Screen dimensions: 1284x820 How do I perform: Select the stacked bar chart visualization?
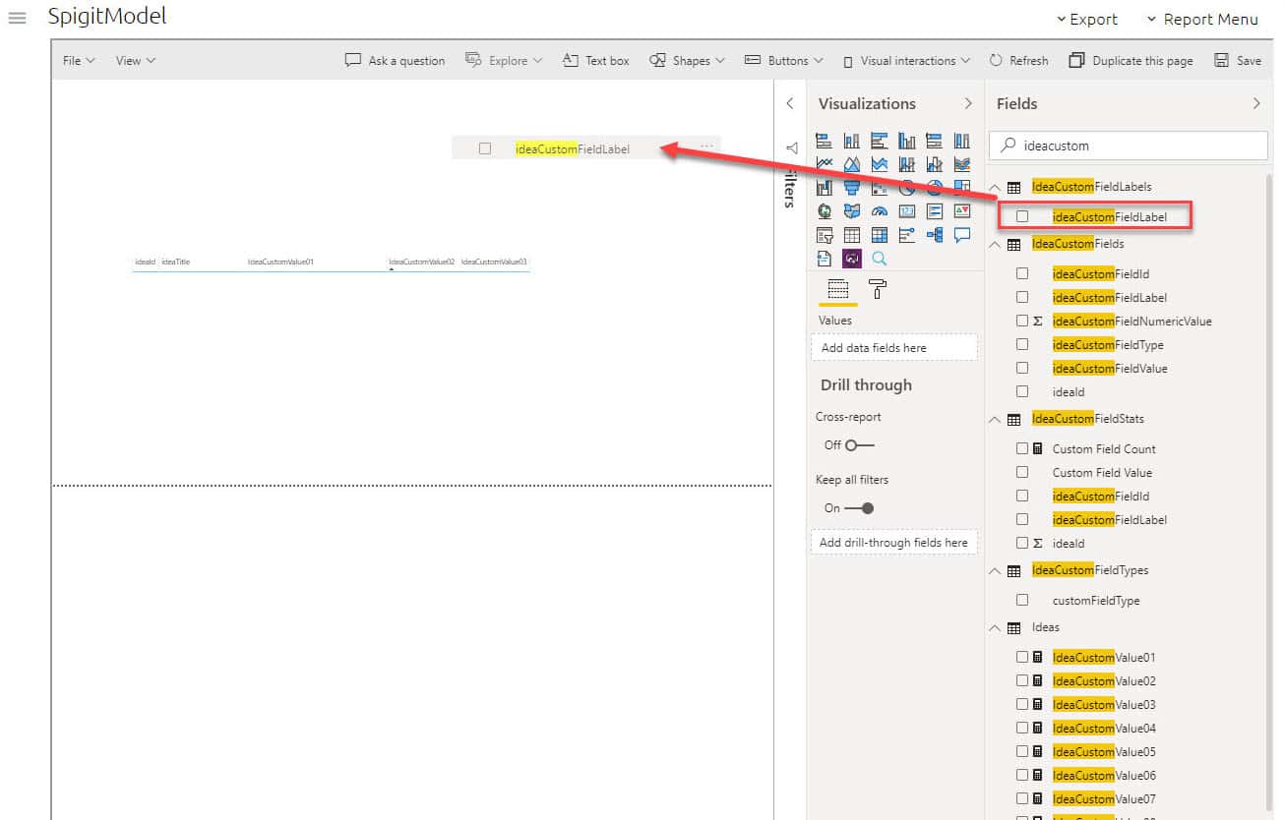pyautogui.click(x=825, y=141)
